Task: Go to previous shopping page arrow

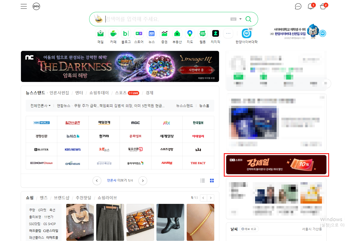Action: [203, 198]
